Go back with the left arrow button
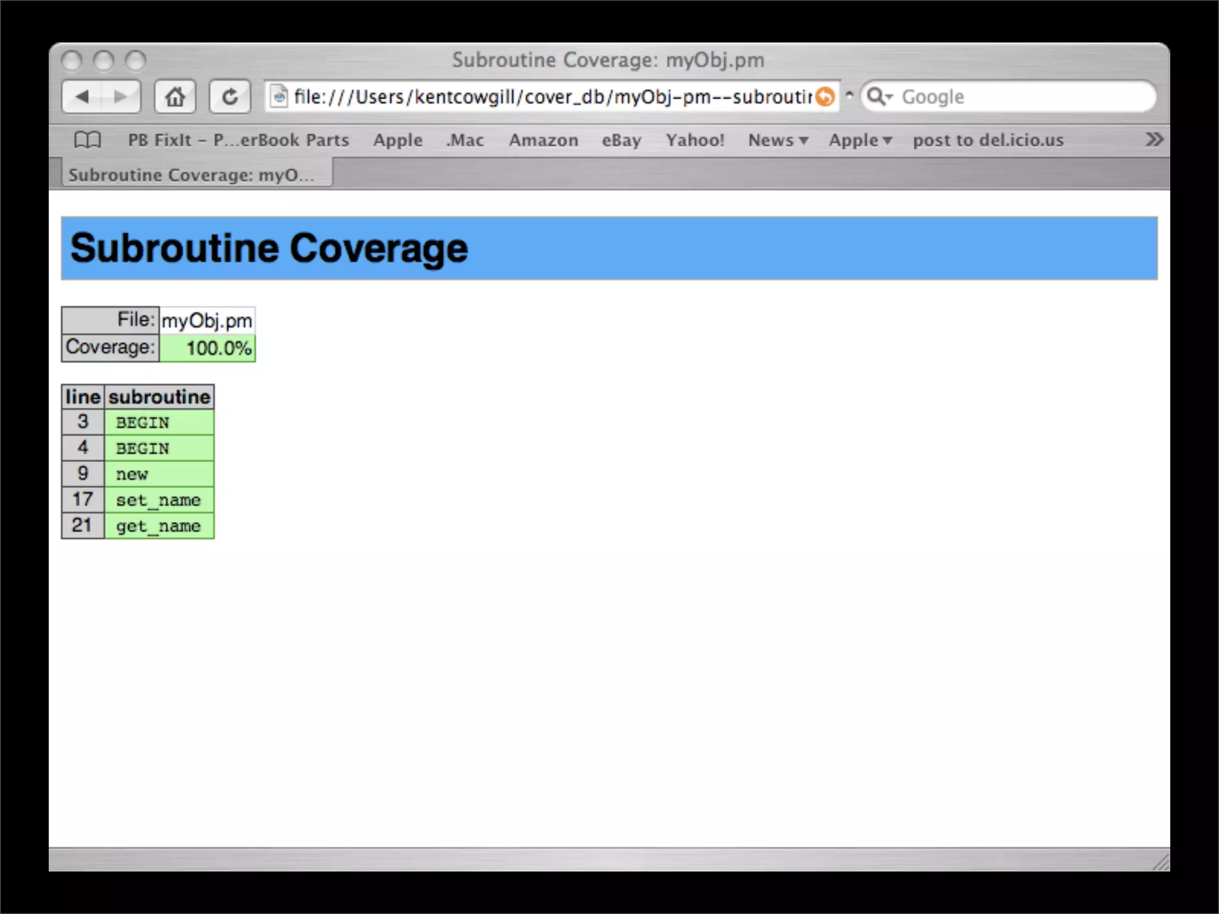The image size is (1219, 914). click(x=82, y=96)
